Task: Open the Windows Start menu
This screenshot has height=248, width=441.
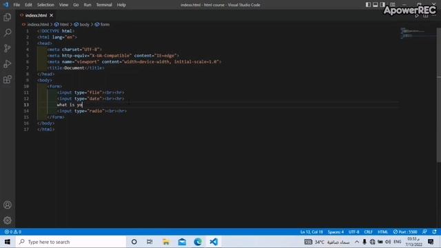Action: (x=8, y=242)
